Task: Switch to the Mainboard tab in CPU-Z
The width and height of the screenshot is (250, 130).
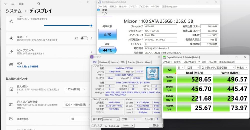Action: pyautogui.click(x=104, y=62)
